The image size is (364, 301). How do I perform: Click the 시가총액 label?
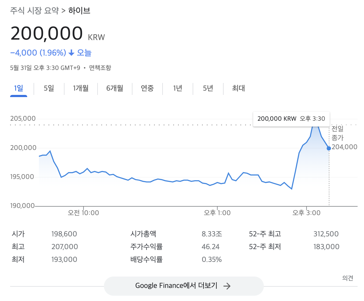pos(143,234)
